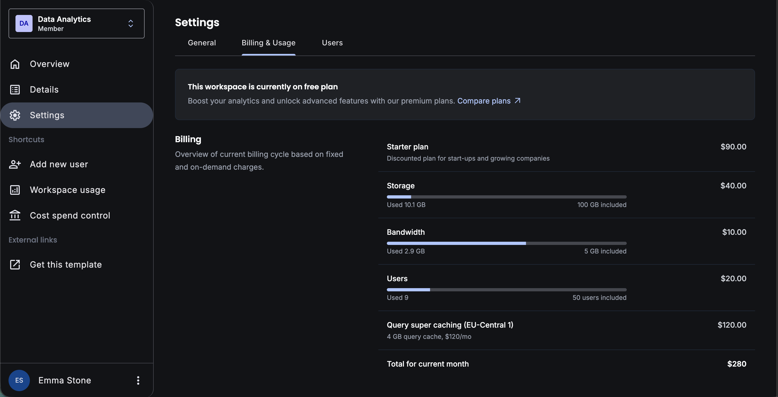Viewport: 778px width, 397px height.
Task: Click the Settings gear icon
Action: [15, 115]
